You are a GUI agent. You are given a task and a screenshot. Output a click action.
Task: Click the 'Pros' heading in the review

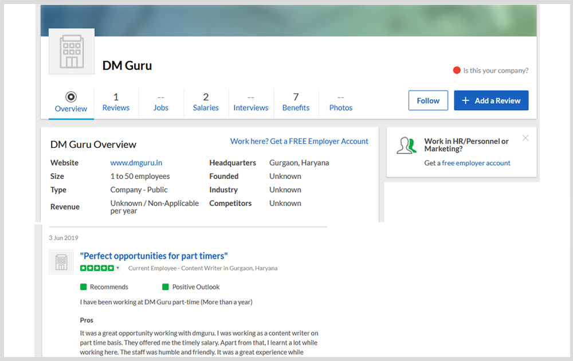coord(87,320)
